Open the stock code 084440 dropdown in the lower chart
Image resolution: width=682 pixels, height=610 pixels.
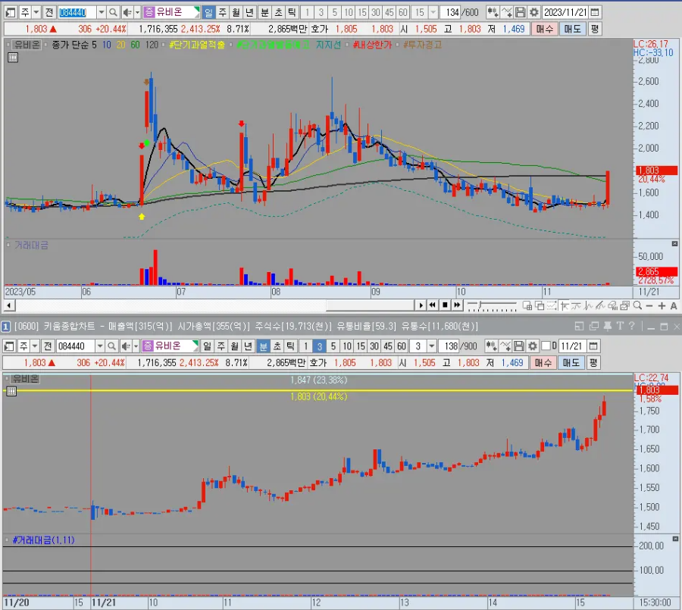coord(99,346)
